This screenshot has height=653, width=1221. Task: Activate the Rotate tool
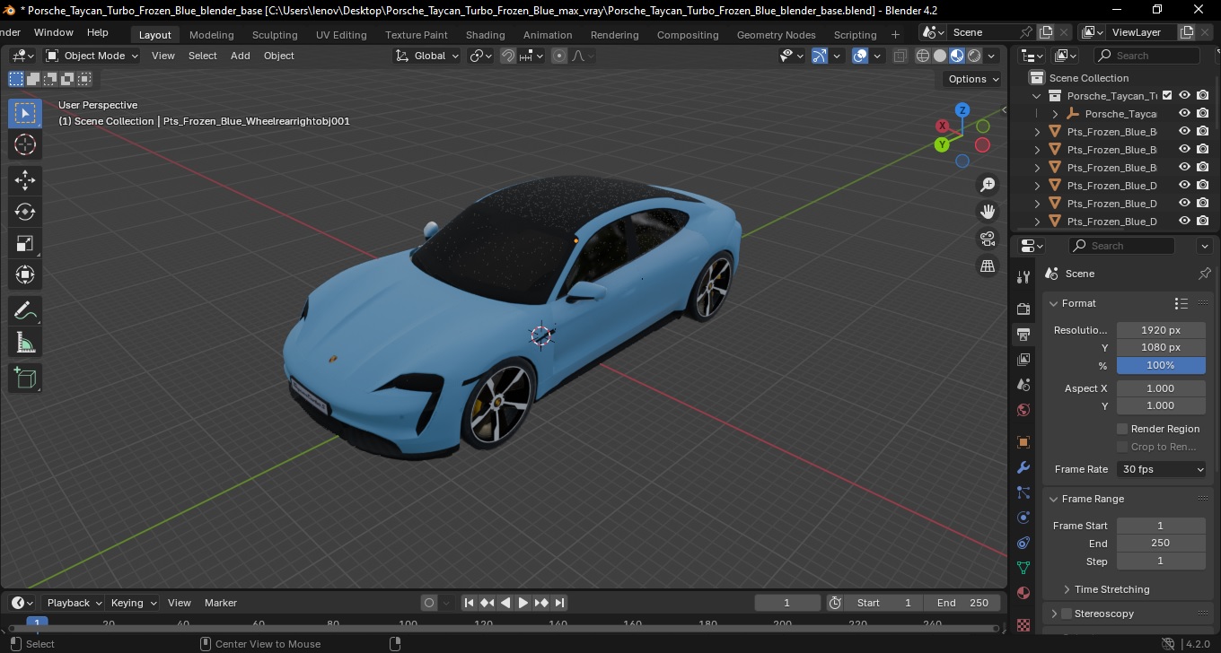(x=25, y=212)
